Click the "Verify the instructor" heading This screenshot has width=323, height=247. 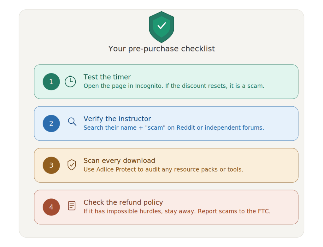pos(117,119)
